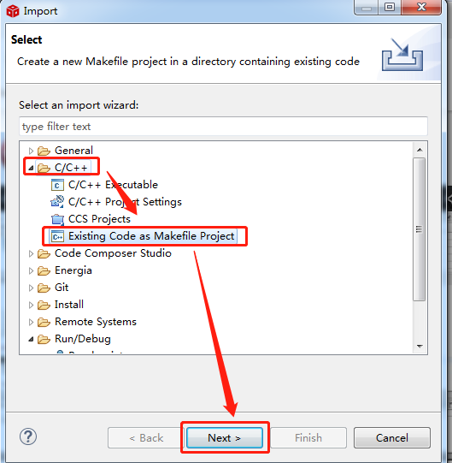452x463 pixels.
Task: Select C/C++ Project Settings entry
Action: click(125, 202)
